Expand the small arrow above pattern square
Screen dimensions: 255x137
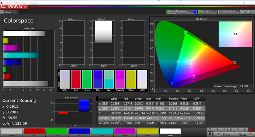point(210,129)
